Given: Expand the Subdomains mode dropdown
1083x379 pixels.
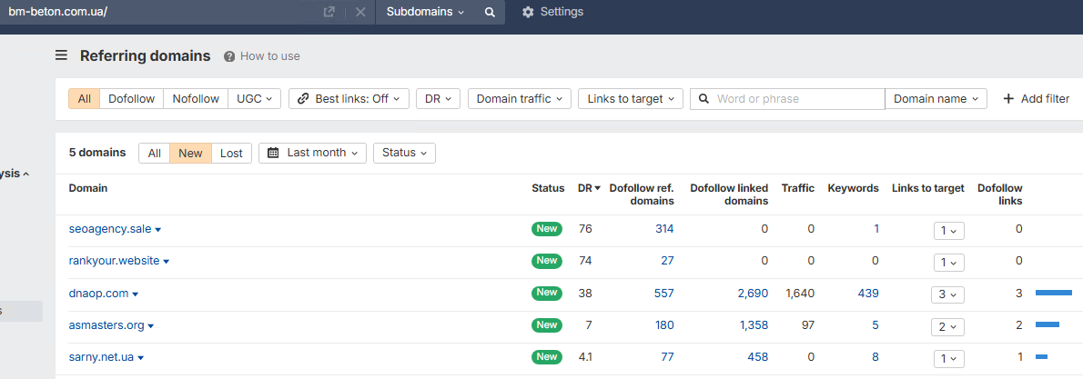Looking at the screenshot, I should pos(425,13).
